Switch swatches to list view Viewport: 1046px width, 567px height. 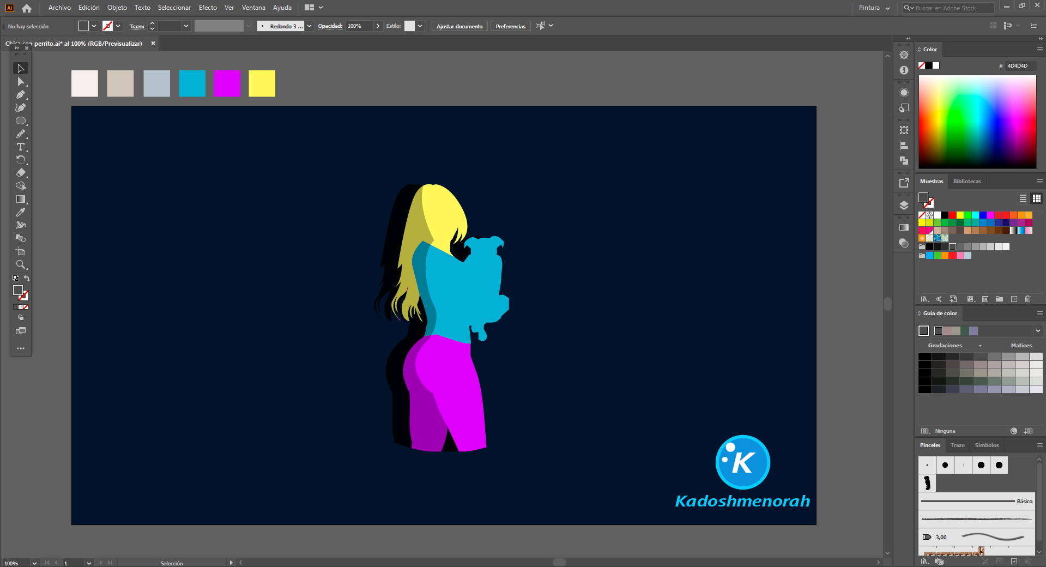(x=1023, y=198)
